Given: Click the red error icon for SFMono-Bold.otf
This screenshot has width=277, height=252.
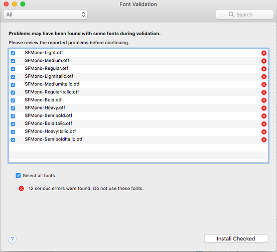Looking at the screenshot, I should point(264,100).
